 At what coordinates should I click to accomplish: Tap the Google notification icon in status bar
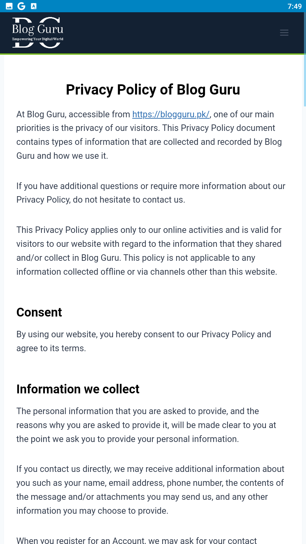click(x=21, y=6)
